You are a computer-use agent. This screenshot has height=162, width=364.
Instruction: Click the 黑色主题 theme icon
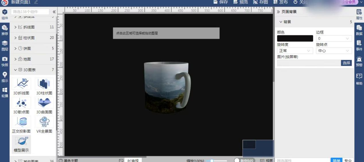point(61,160)
